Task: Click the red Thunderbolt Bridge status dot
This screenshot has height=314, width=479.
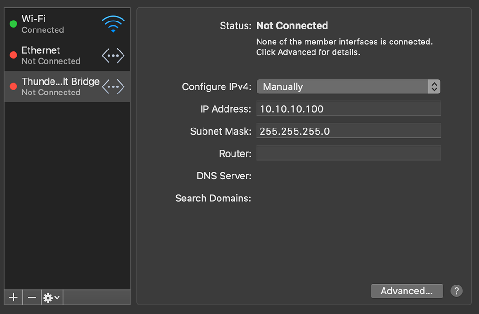Action: point(14,86)
